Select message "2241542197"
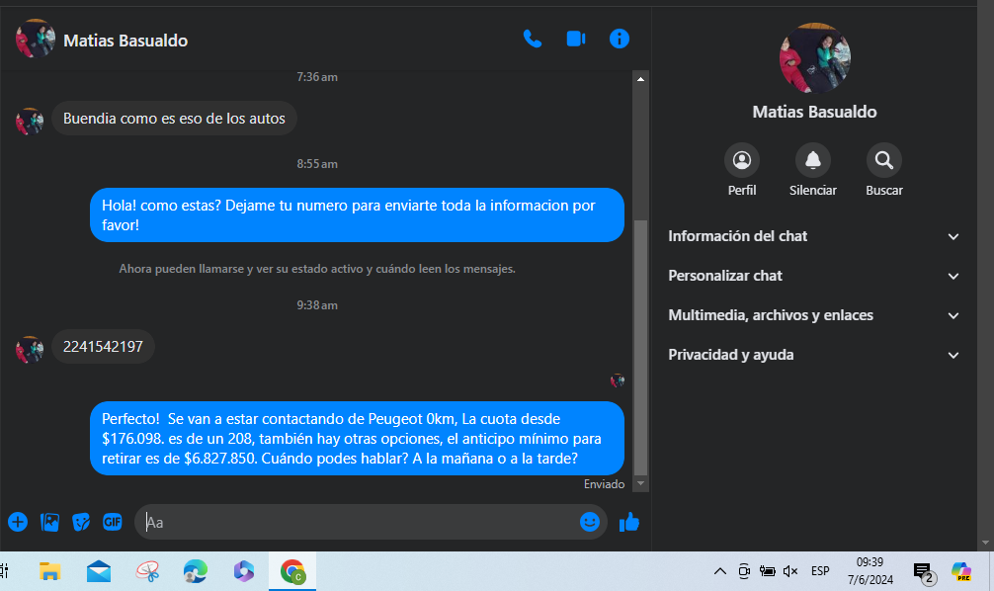 click(103, 347)
